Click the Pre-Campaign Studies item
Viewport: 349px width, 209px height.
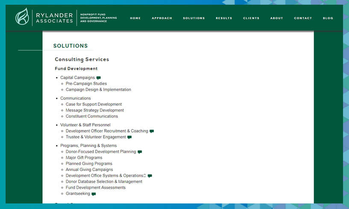[x=86, y=84]
